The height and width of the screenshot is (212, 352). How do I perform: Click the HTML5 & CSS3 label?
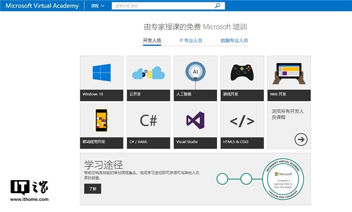click(236, 142)
